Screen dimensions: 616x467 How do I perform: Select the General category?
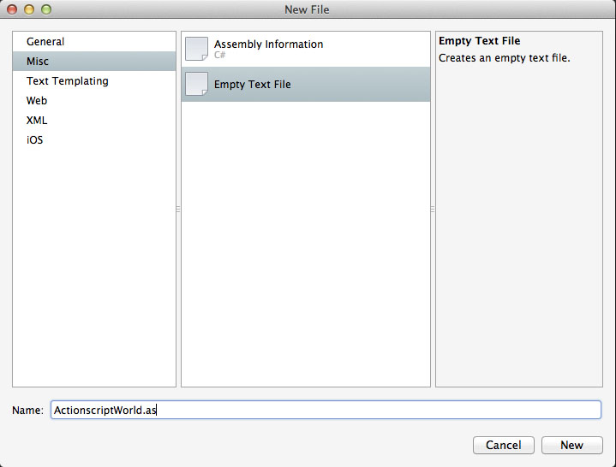point(94,42)
